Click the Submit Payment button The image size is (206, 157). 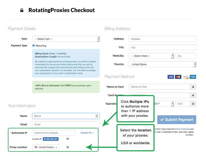point(177,120)
